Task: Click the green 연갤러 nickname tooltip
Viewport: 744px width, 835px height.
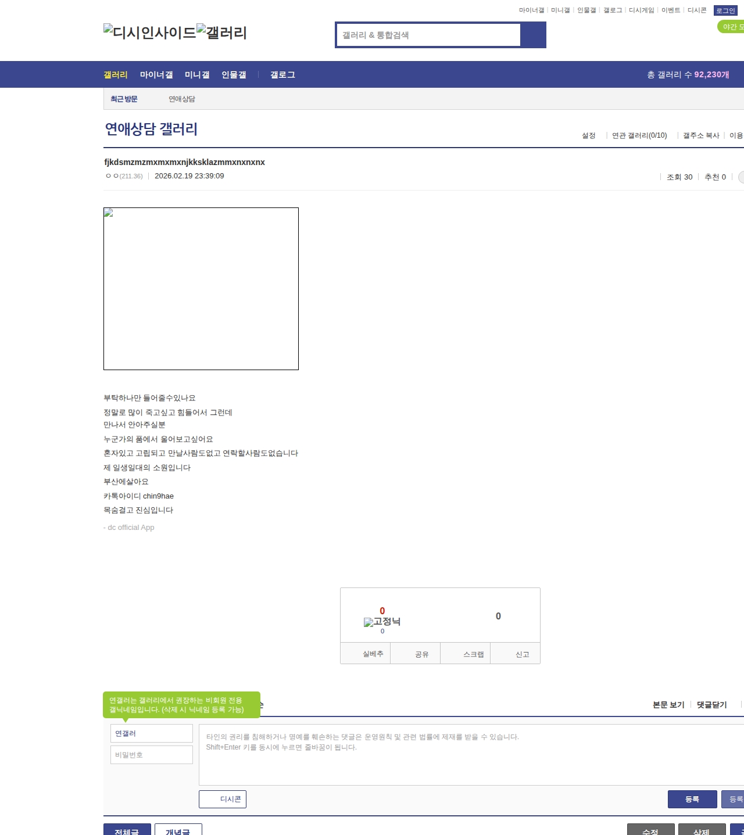Action: coord(181,705)
